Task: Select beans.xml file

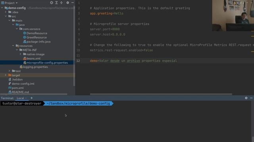Action: coord(33,58)
